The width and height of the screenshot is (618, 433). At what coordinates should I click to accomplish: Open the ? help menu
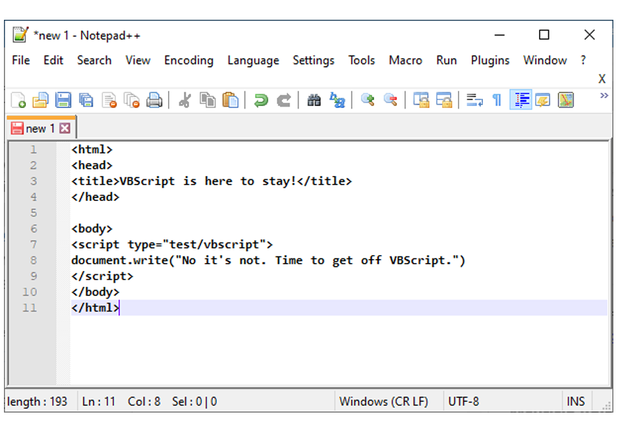[583, 61]
